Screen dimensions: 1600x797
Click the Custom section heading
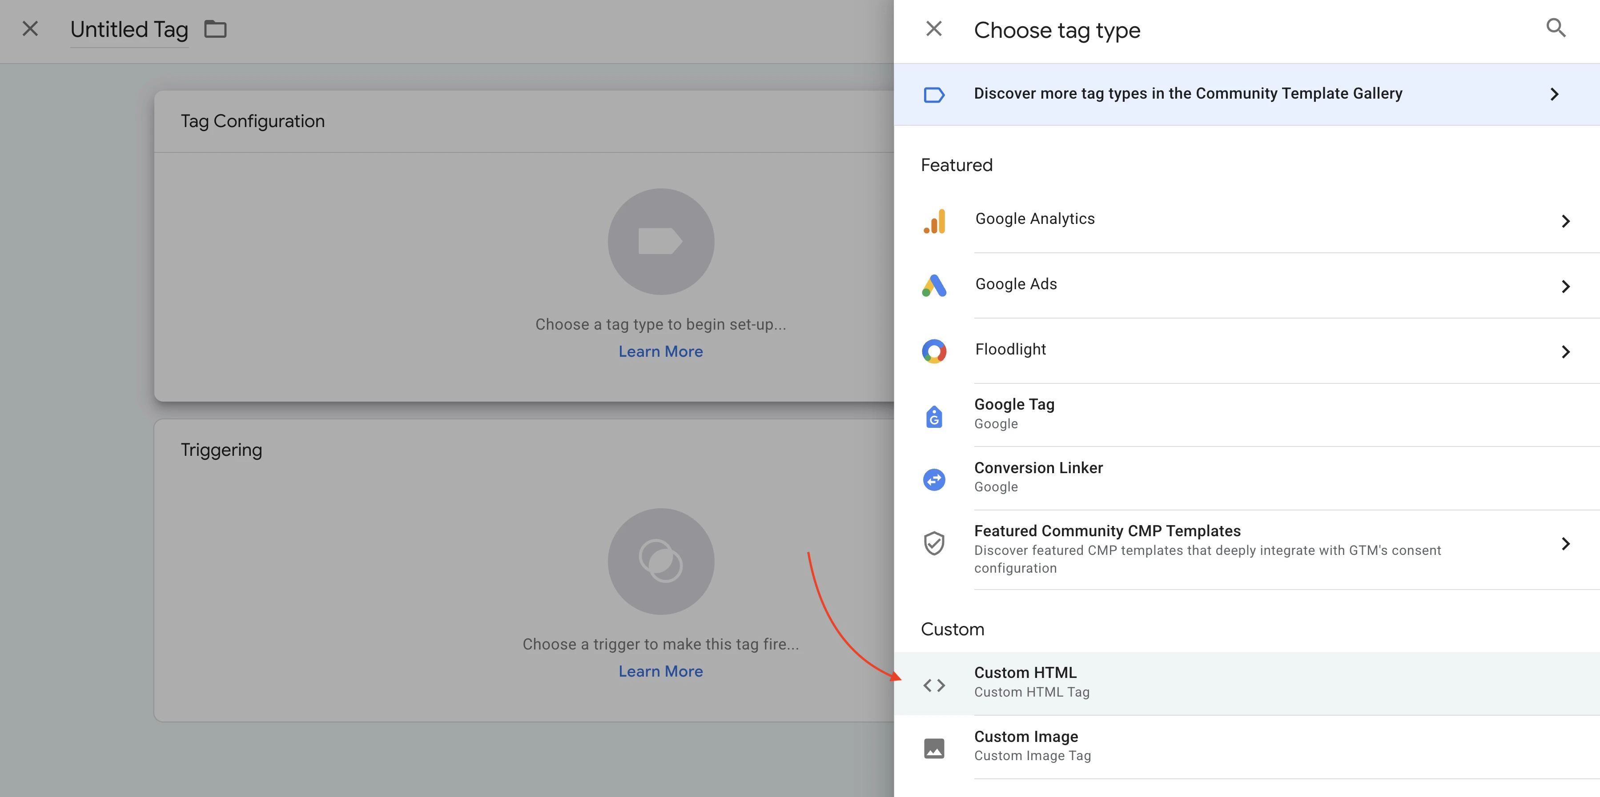coord(952,630)
